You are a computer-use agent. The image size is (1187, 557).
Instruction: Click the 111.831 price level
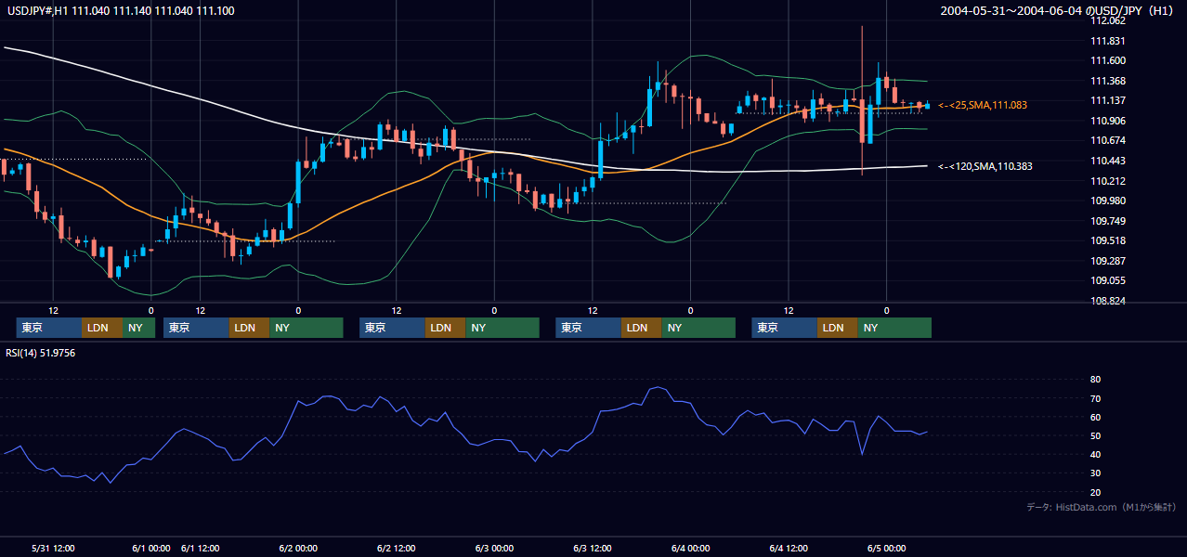pyautogui.click(x=1108, y=41)
